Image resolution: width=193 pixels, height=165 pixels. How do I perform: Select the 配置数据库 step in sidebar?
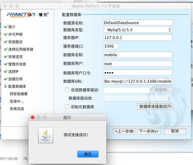click(17, 87)
